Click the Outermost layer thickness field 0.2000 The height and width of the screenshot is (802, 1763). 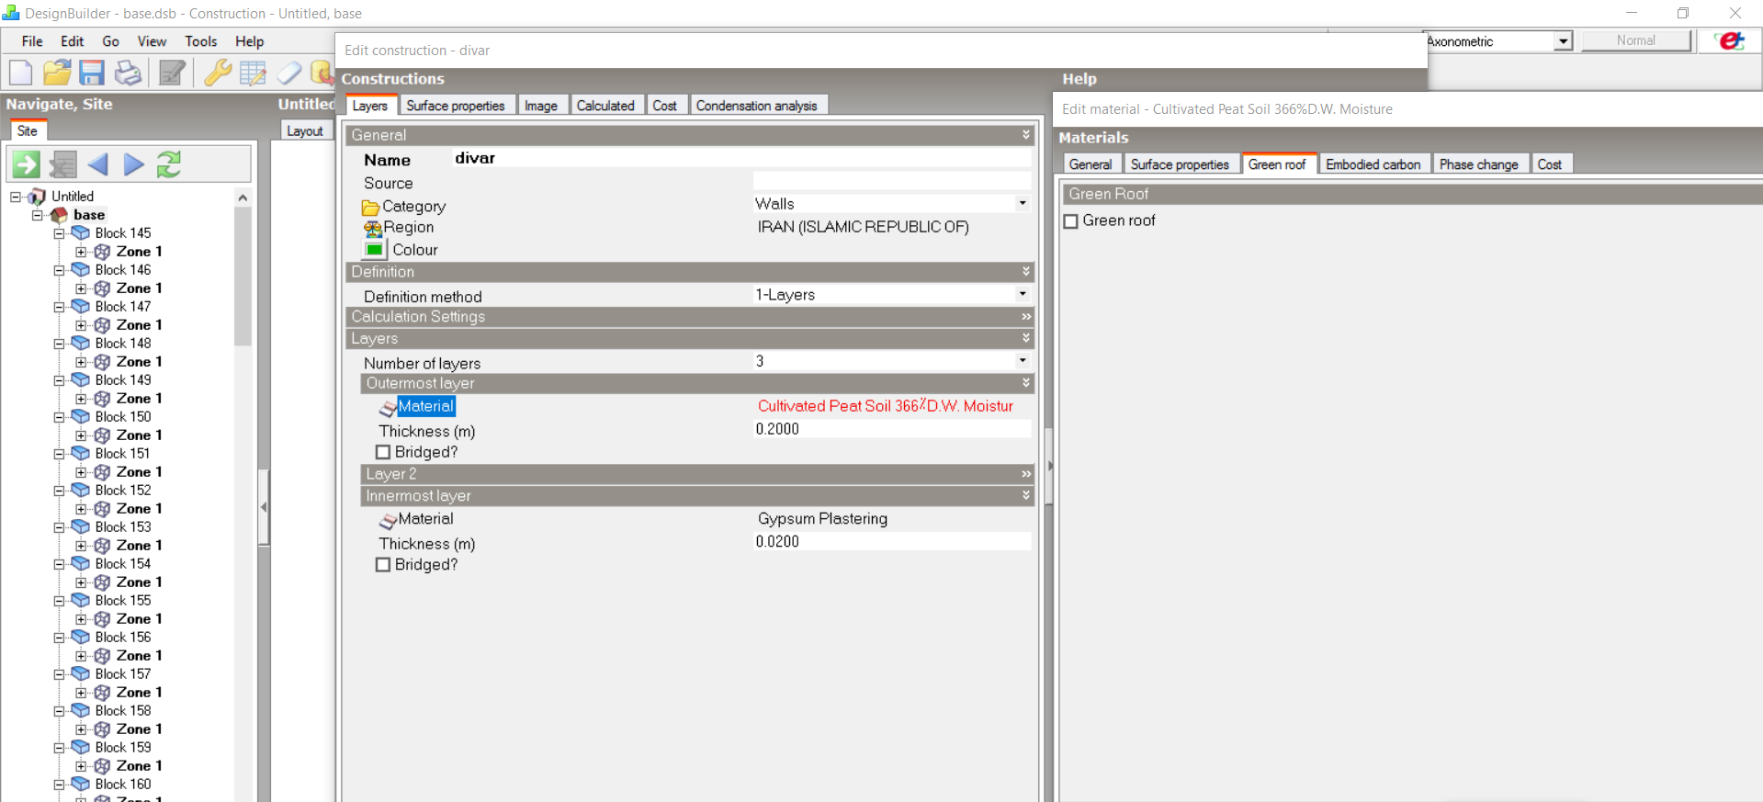pos(891,429)
